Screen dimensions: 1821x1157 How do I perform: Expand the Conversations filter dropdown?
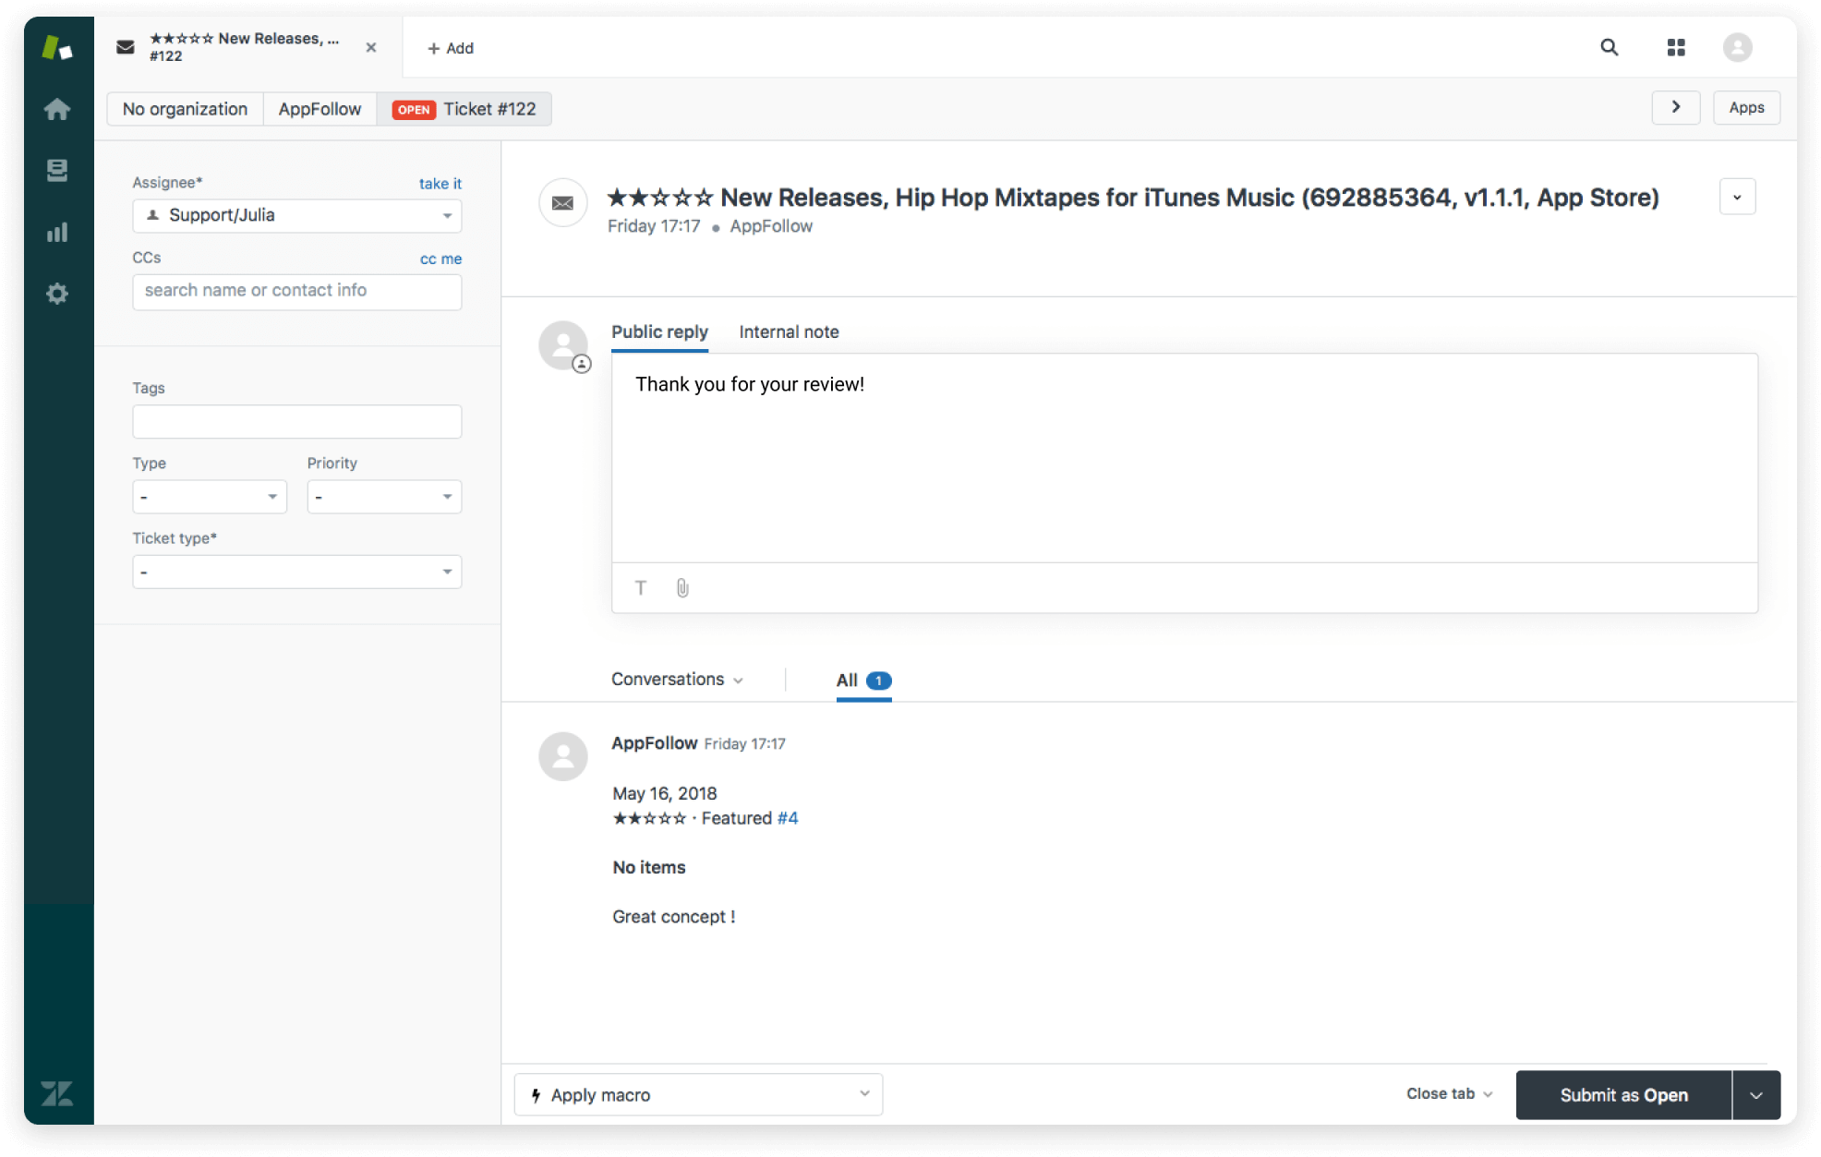[677, 680]
